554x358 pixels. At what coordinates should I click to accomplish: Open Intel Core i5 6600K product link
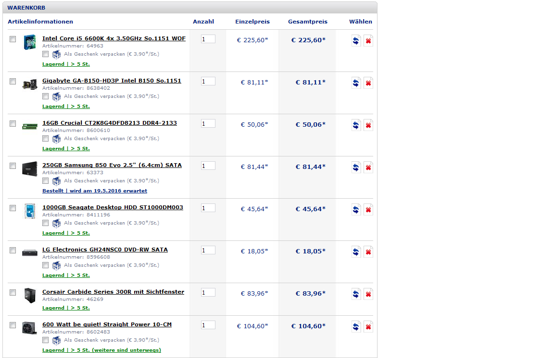tap(114, 38)
